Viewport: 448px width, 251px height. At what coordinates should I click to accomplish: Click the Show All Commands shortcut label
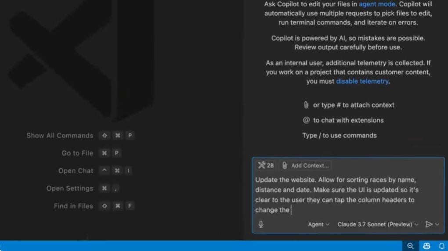(x=60, y=135)
